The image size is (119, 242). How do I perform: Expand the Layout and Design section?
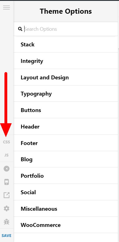pyautogui.click(x=66, y=77)
